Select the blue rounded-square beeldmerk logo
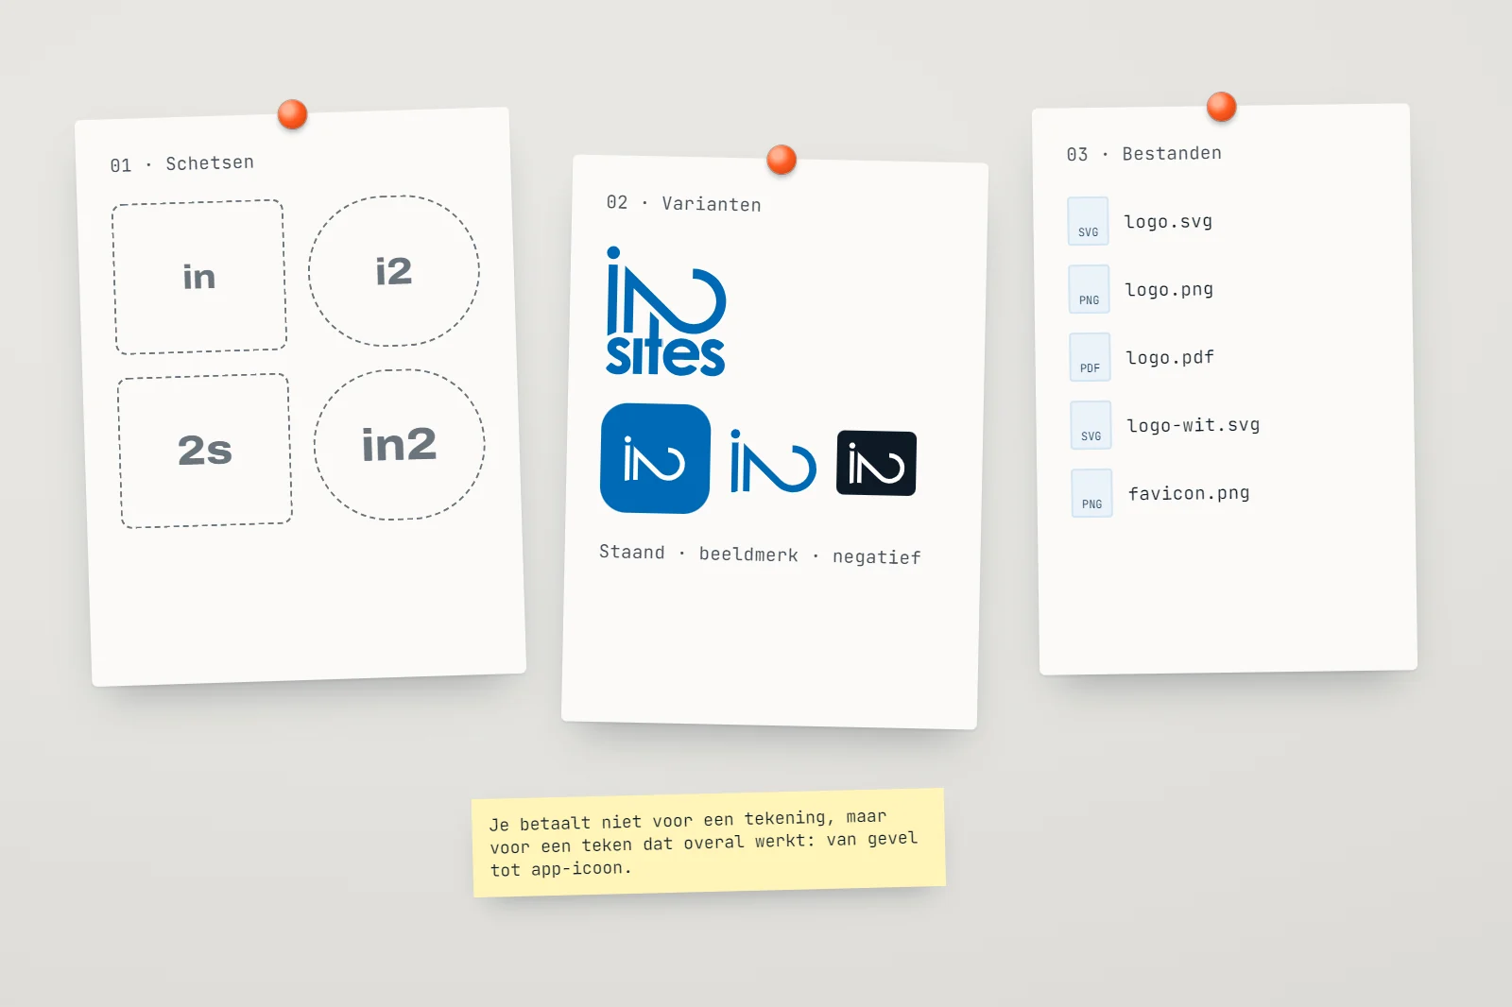Screen dimensions: 1512x1007 pyautogui.click(x=655, y=459)
